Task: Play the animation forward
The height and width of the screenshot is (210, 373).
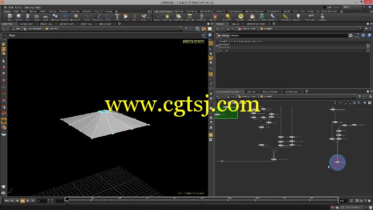Action: click(x=28, y=201)
